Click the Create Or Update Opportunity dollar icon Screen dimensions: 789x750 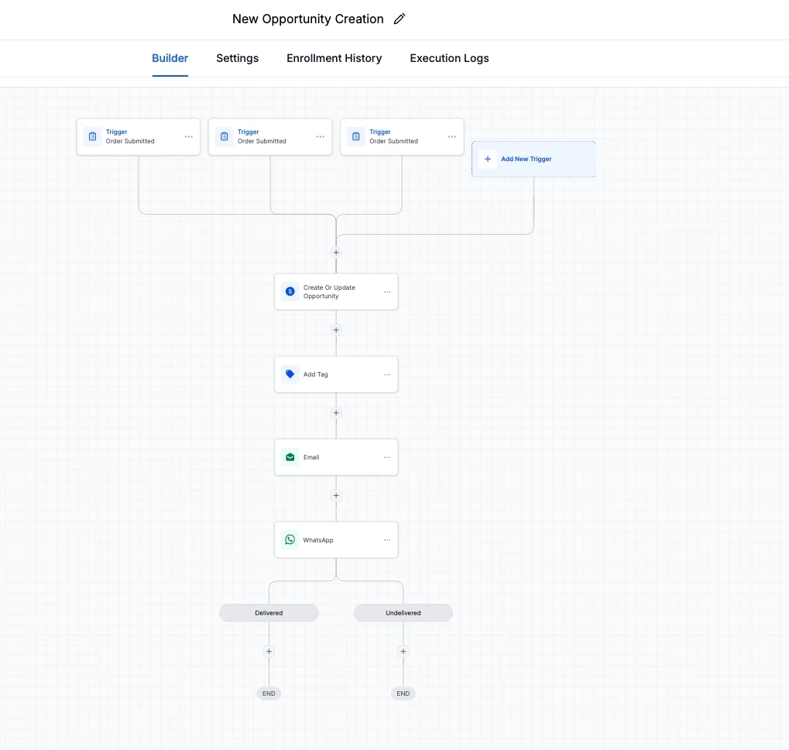click(x=290, y=291)
